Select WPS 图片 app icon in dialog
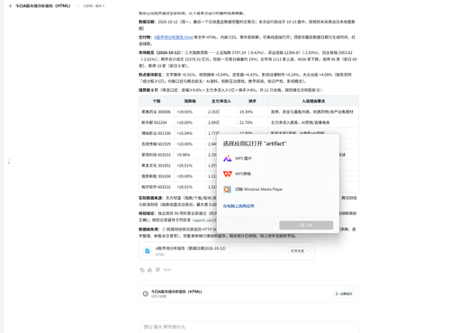Viewport: 450px width, 333px height. click(228, 158)
